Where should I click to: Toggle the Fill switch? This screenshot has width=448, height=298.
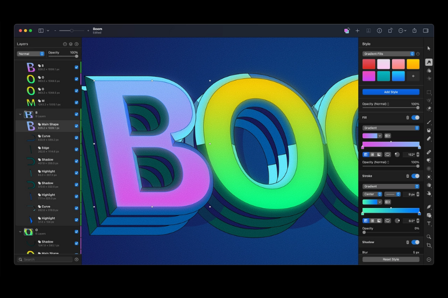click(416, 117)
